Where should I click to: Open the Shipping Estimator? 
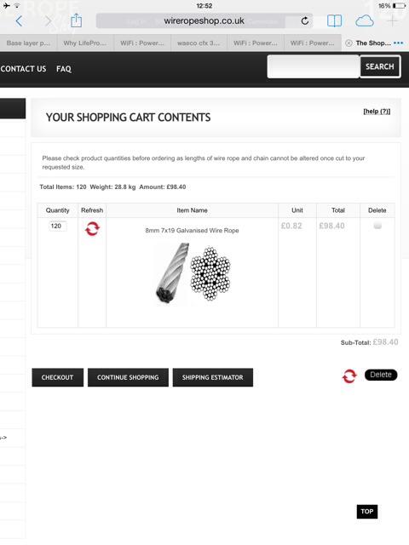(213, 377)
